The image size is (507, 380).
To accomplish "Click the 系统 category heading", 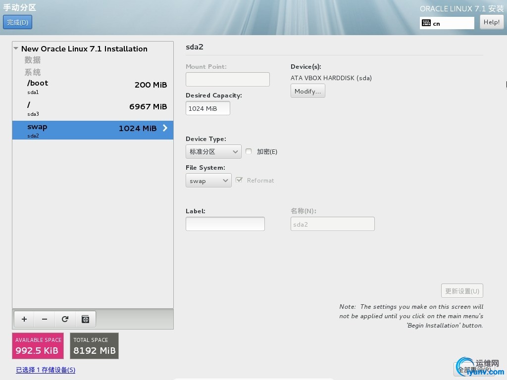I will point(32,72).
